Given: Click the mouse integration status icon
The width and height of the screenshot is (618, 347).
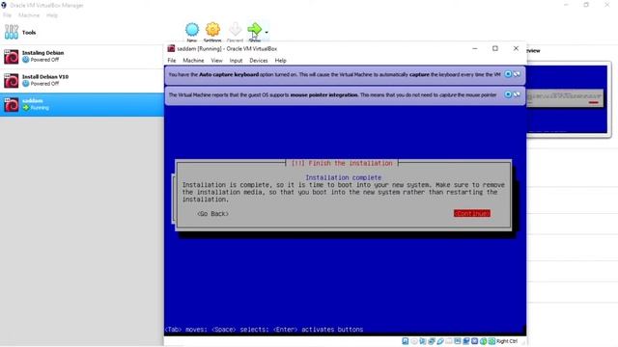Looking at the screenshot, I should pyautogui.click(x=483, y=341).
